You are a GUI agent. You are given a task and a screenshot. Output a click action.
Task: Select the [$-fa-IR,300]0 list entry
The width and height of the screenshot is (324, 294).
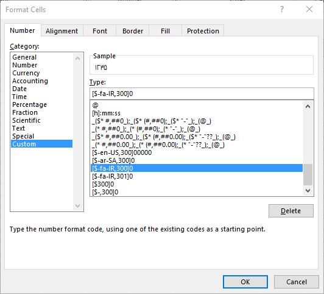point(197,168)
